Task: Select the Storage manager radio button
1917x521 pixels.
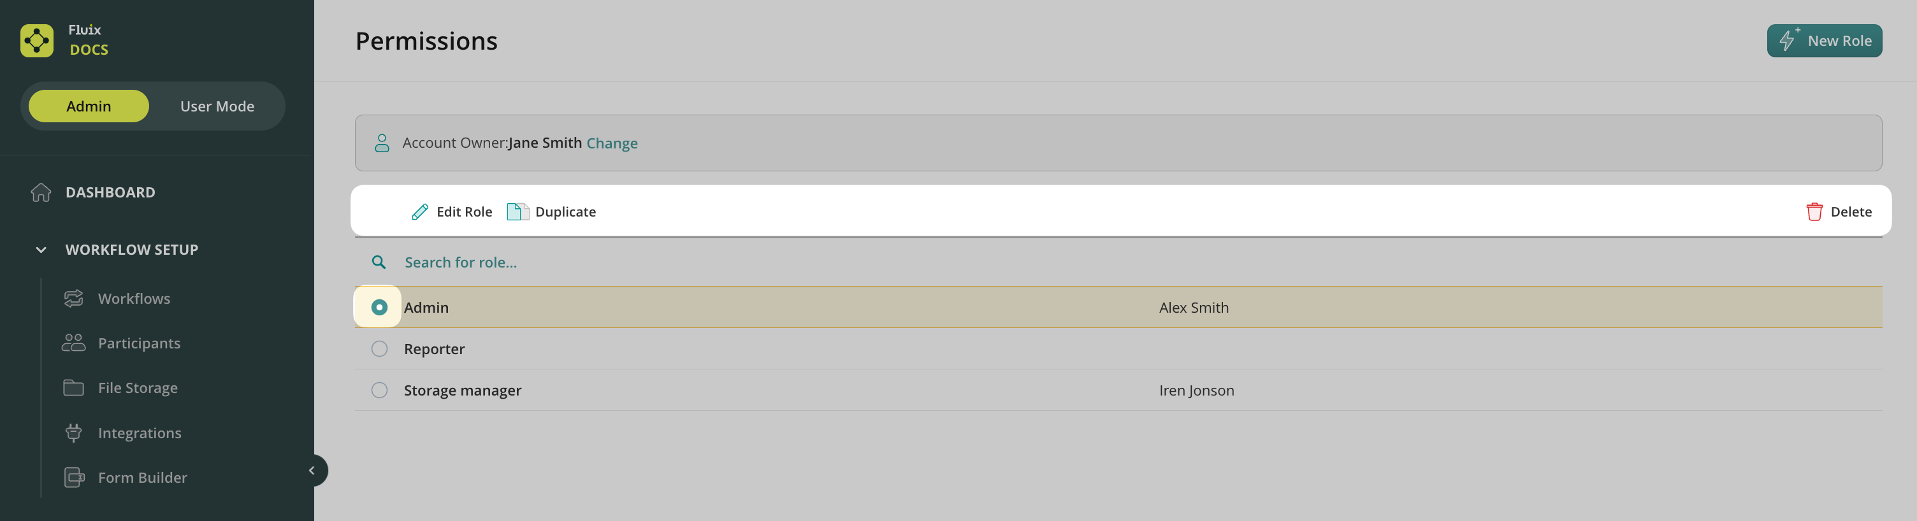Action: point(380,391)
